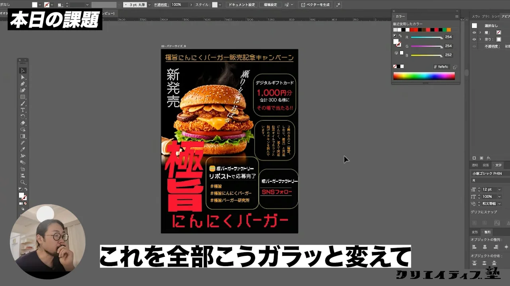Open the スタイル swatch dropdown
This screenshot has height=286, width=510.
(220, 5)
